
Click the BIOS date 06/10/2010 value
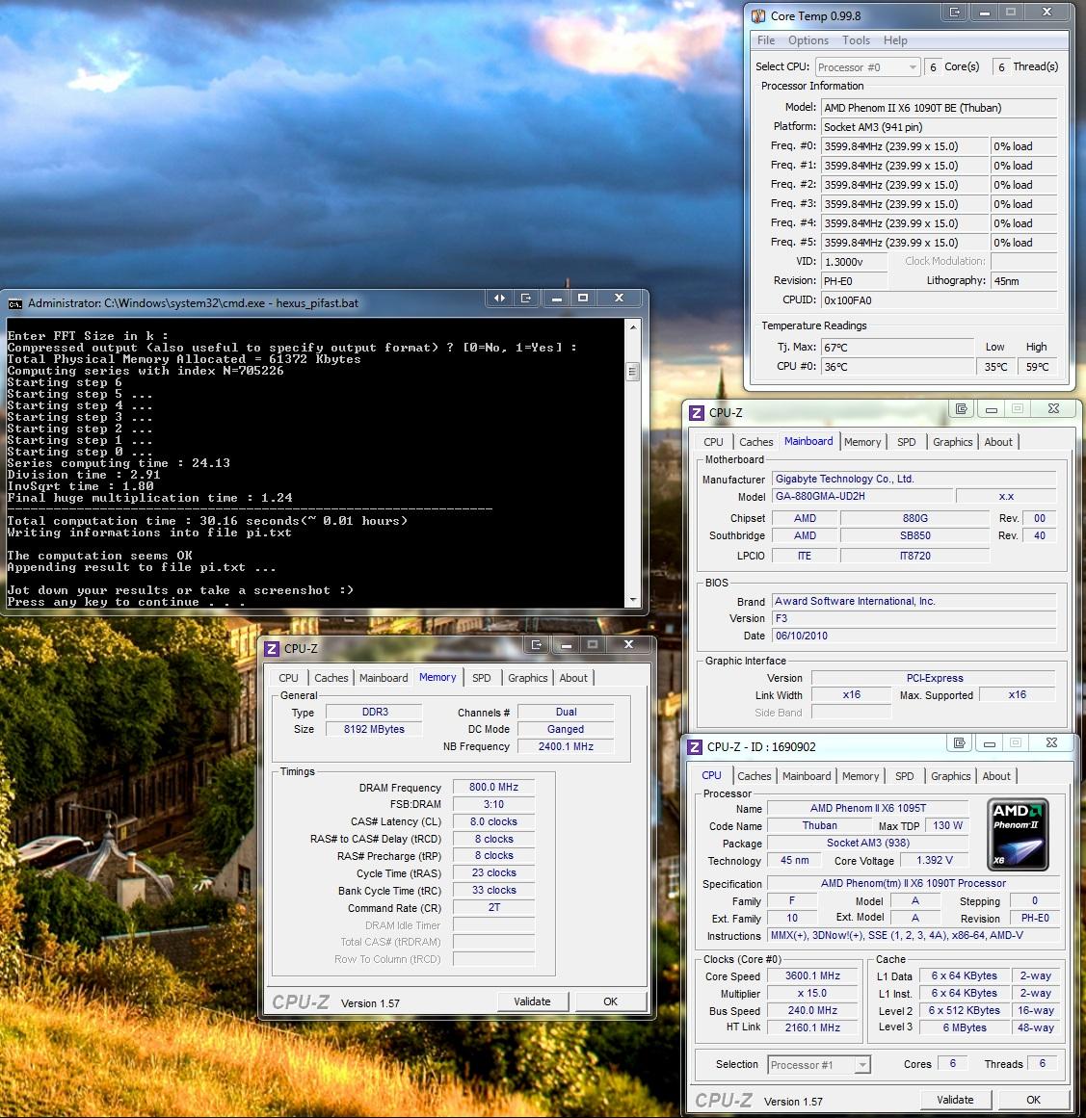click(914, 636)
